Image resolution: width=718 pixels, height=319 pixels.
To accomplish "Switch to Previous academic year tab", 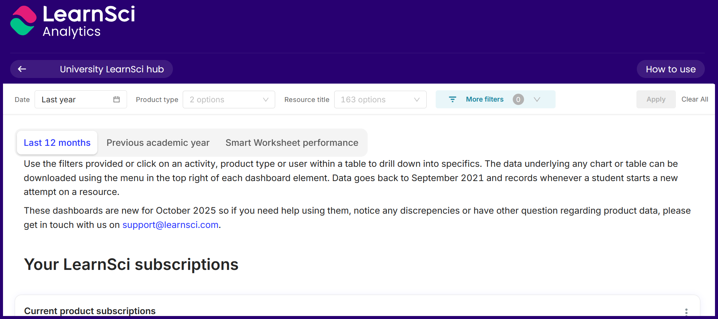I will (x=158, y=143).
